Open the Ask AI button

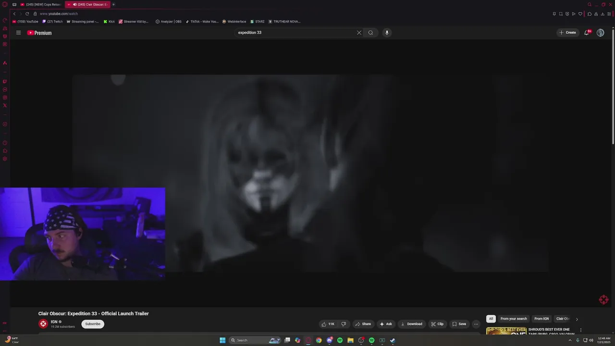[386, 324]
